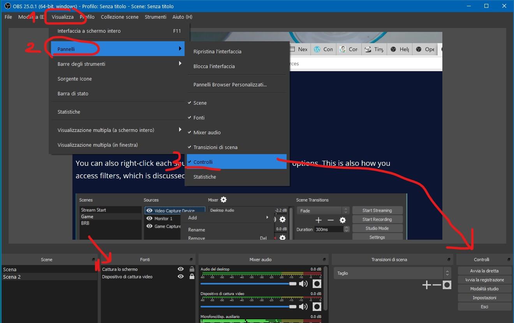
Task: Adjust the Audio del desktop volume slider
Action: click(293, 284)
